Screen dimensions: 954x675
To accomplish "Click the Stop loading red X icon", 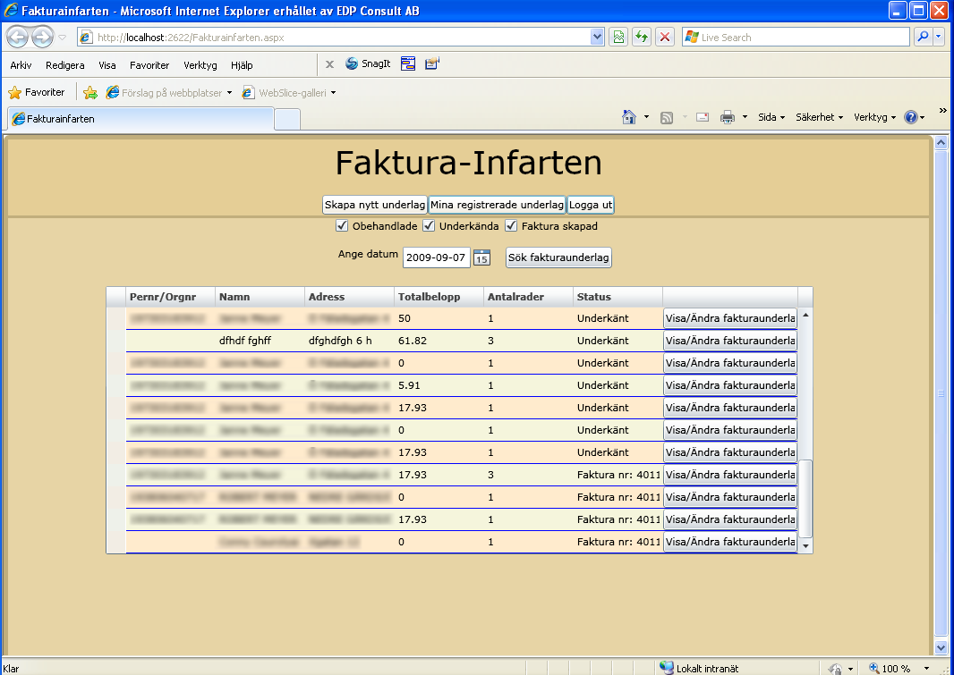I will point(665,37).
